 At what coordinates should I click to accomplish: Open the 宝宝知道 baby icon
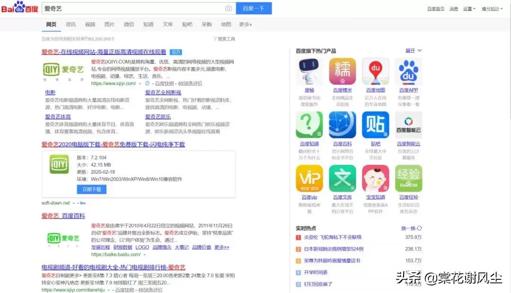point(375,178)
